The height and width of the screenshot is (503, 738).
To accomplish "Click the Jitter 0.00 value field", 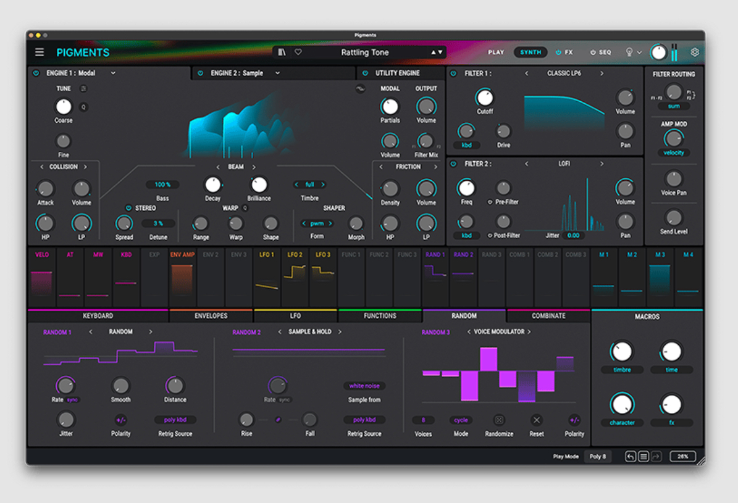I will pos(573,235).
